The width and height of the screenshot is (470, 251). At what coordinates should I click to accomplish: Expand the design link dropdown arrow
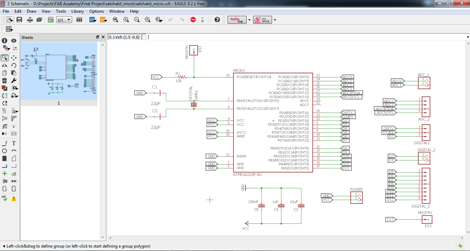[249, 20]
